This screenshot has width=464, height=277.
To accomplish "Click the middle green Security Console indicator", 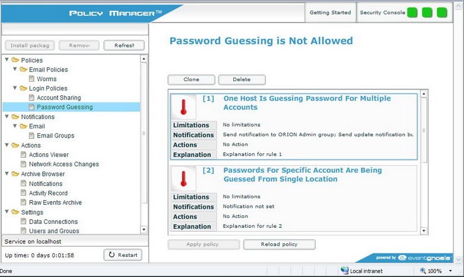I will 427,12.
